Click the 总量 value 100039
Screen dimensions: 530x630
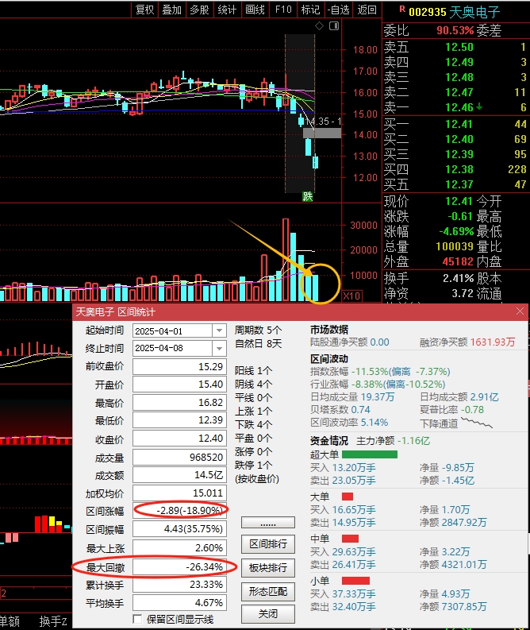455,246
